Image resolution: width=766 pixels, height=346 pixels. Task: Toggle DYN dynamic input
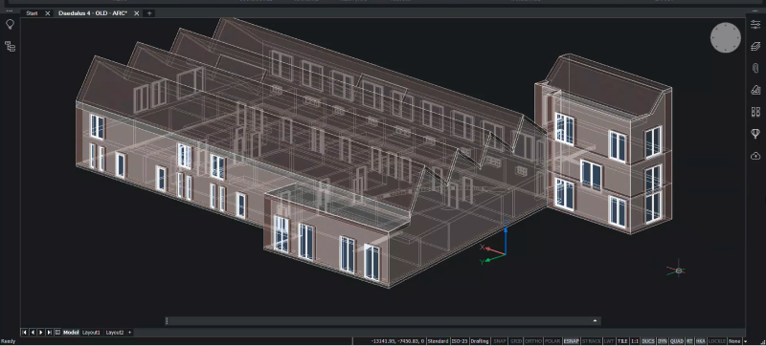tap(663, 341)
